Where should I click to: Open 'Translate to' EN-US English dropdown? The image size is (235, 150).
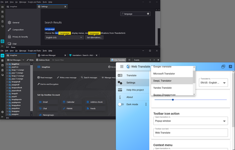click(213, 83)
